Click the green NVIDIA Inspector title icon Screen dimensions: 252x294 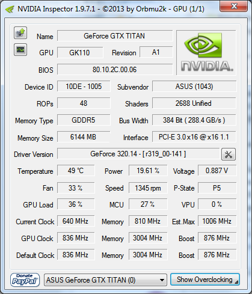coord(10,9)
